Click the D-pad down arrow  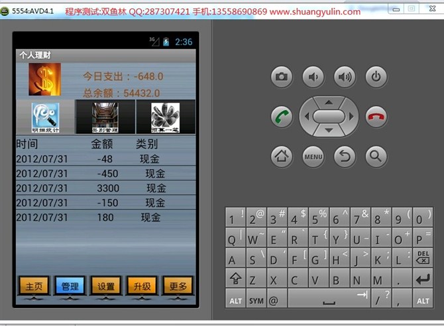click(x=329, y=131)
